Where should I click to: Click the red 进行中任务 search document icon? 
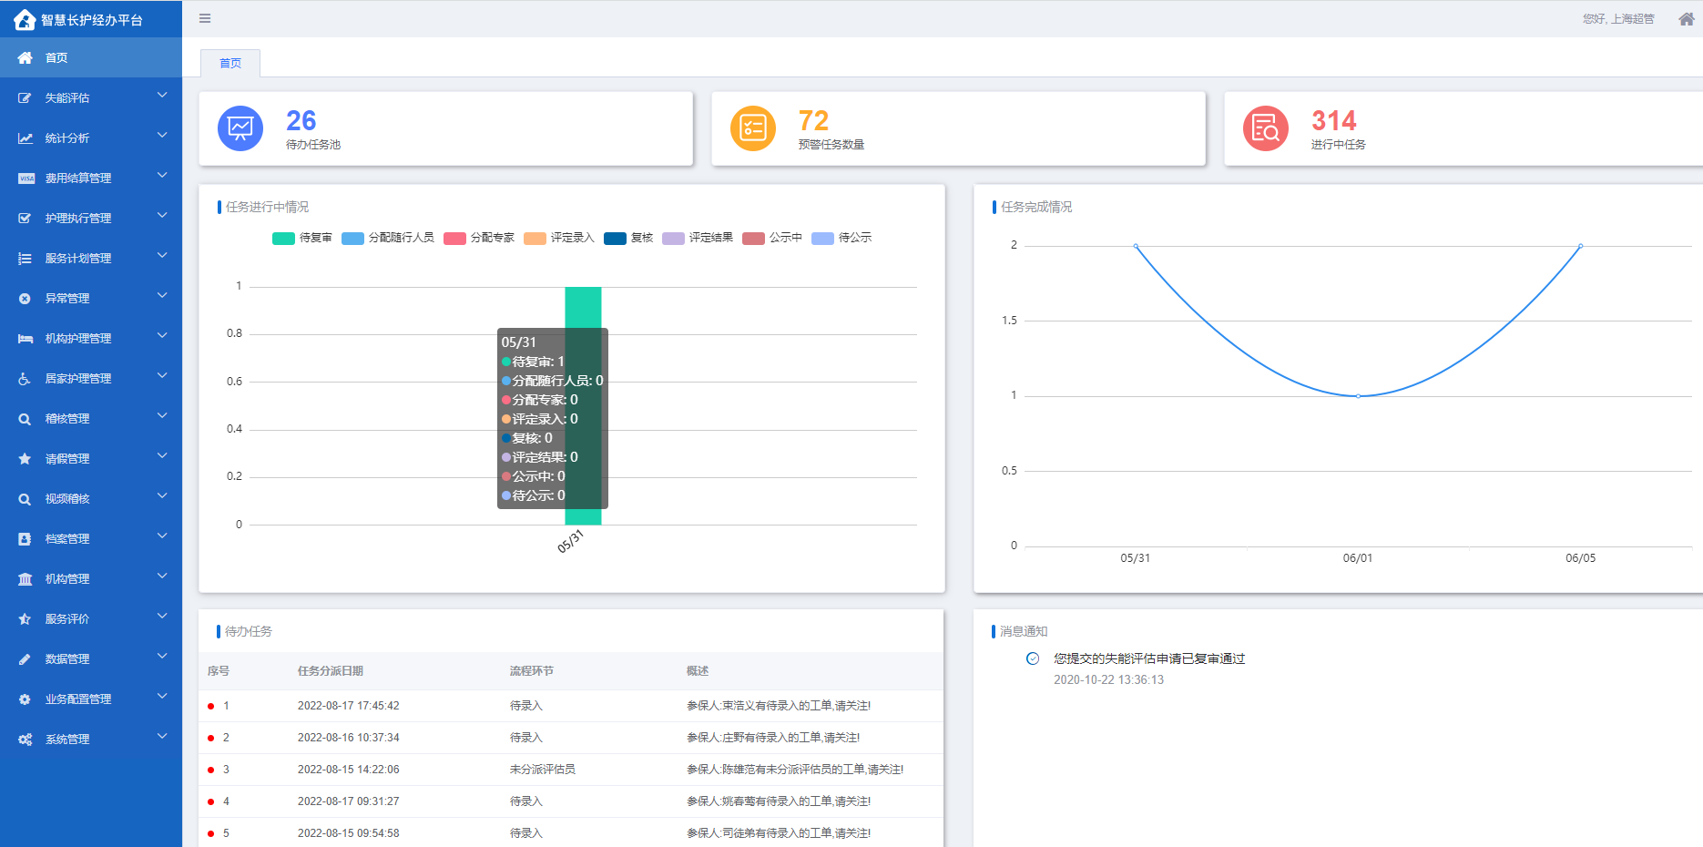tap(1266, 128)
